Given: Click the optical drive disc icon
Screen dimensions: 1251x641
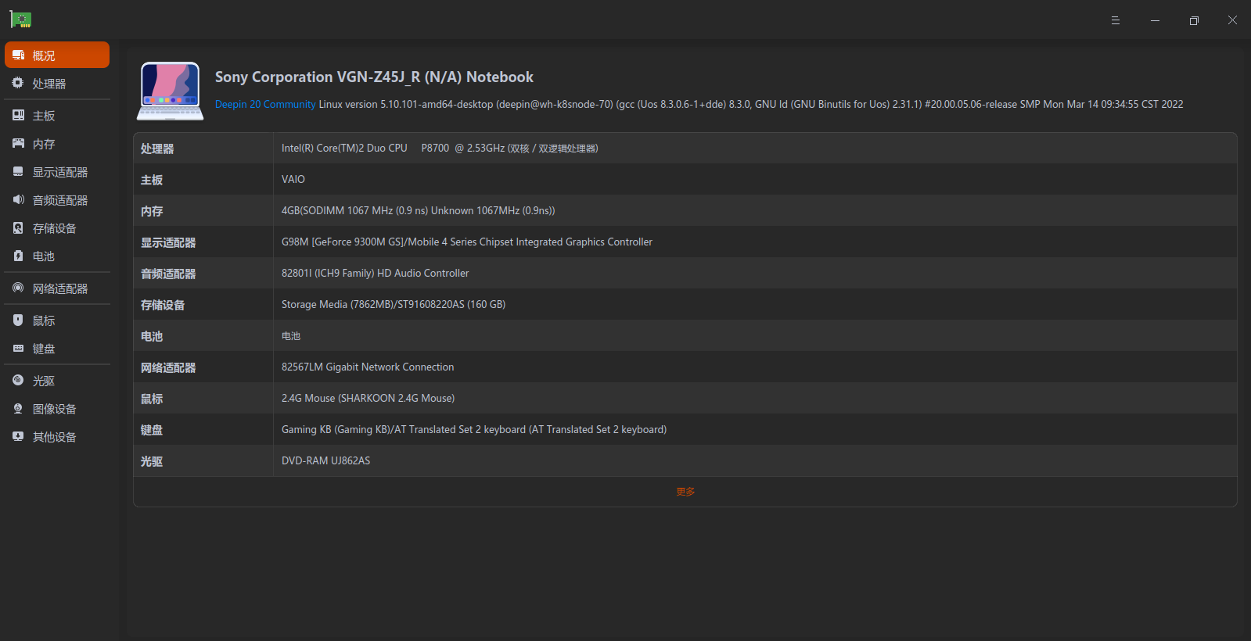Looking at the screenshot, I should pyautogui.click(x=18, y=381).
